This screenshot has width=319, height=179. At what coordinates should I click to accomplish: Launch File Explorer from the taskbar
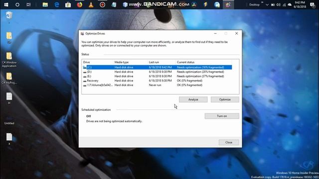pyautogui.click(x=45, y=4)
